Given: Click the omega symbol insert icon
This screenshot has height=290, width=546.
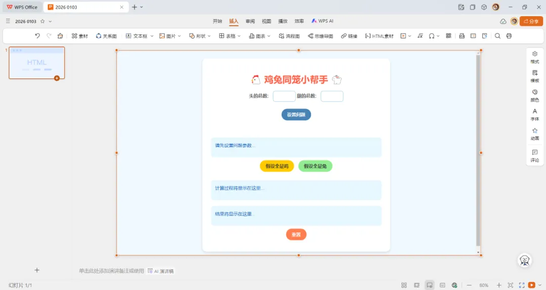Looking at the screenshot, I should (x=432, y=36).
